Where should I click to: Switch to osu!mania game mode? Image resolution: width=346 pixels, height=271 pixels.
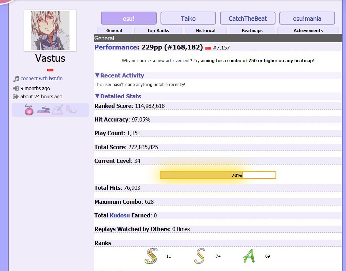[307, 18]
